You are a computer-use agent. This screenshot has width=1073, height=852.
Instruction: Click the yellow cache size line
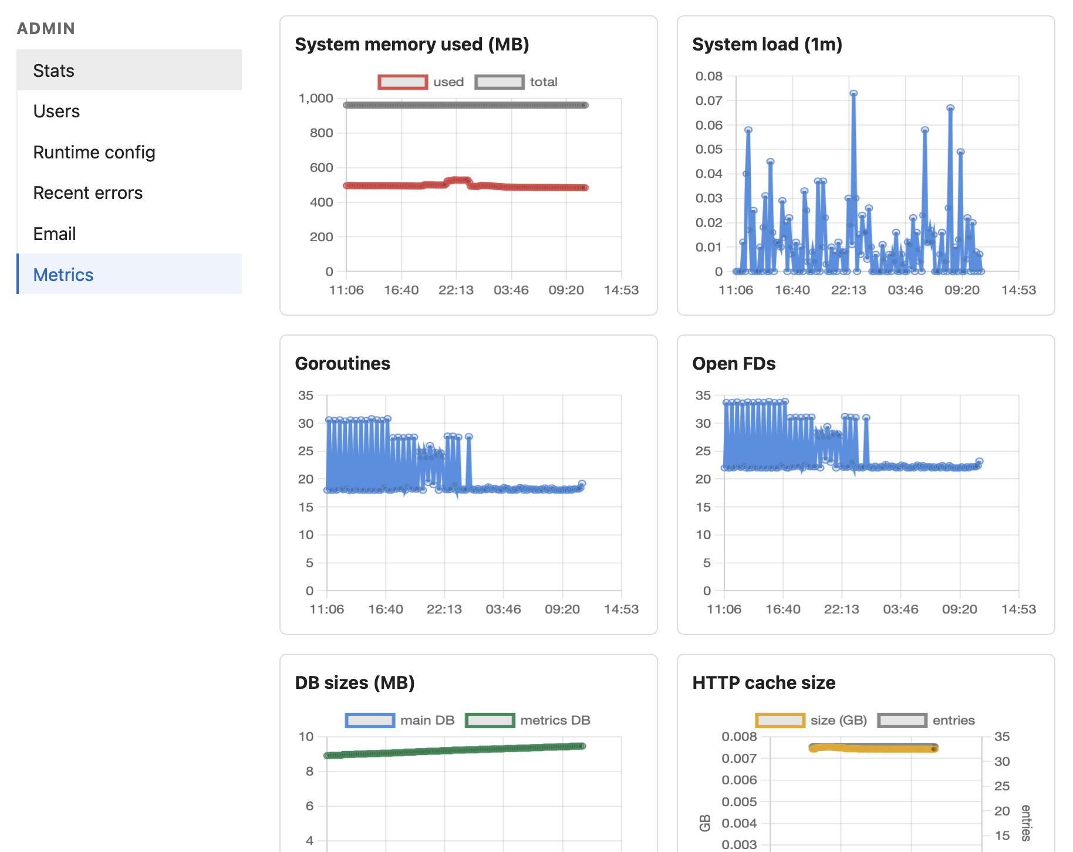point(873,748)
